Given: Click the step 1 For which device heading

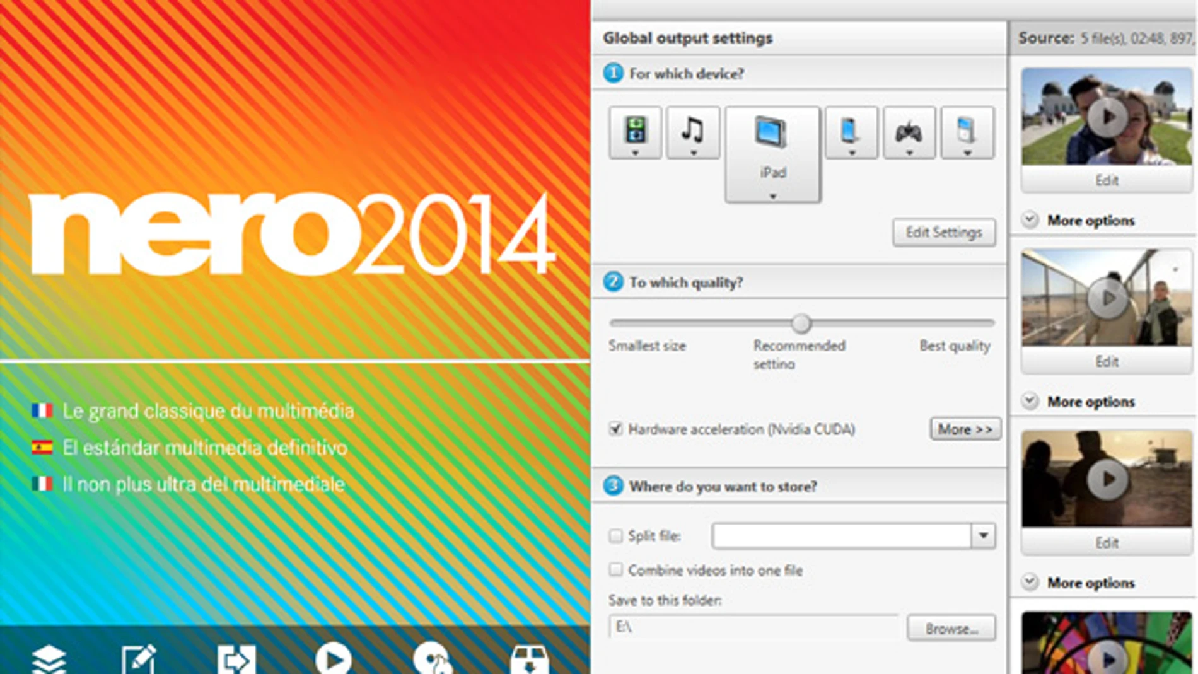Looking at the screenshot, I should 686,74.
